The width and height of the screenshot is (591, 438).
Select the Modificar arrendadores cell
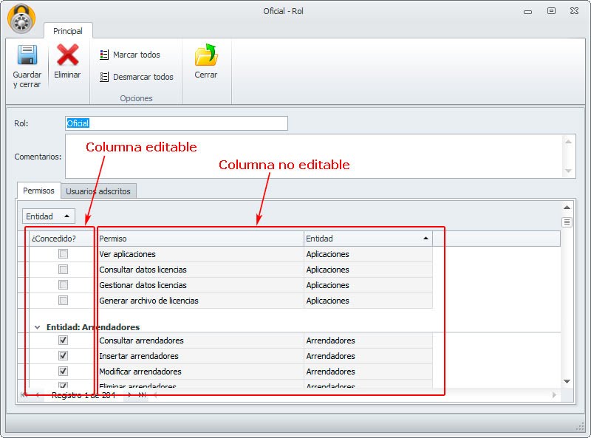click(x=200, y=372)
